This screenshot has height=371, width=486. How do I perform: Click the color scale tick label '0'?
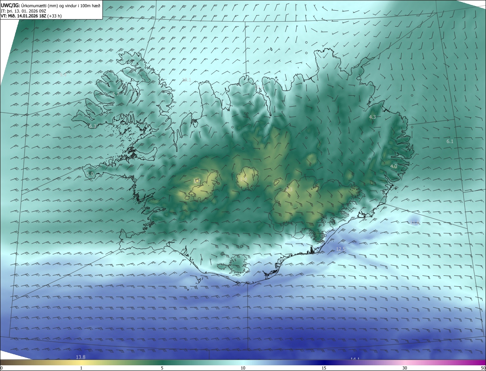(x=2, y=368)
